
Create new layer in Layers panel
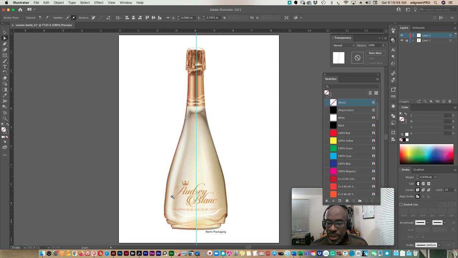pos(444,101)
